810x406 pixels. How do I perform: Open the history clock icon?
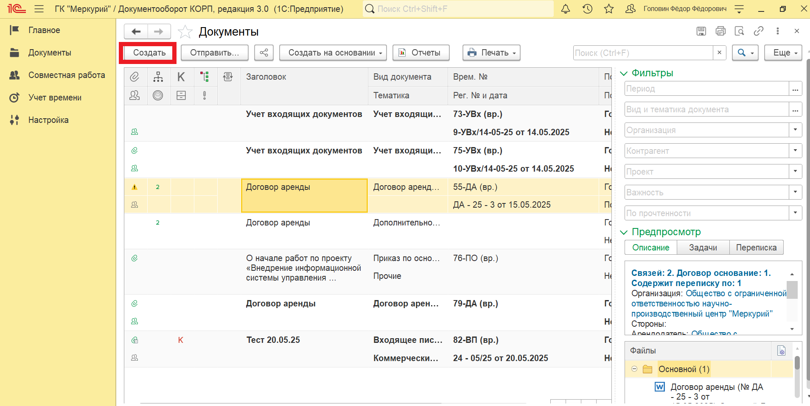587,9
